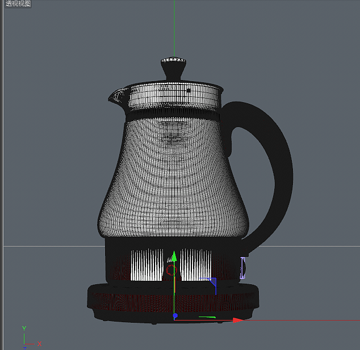Select the left group of white fins
Screen dimensions: 360x350
146,265
